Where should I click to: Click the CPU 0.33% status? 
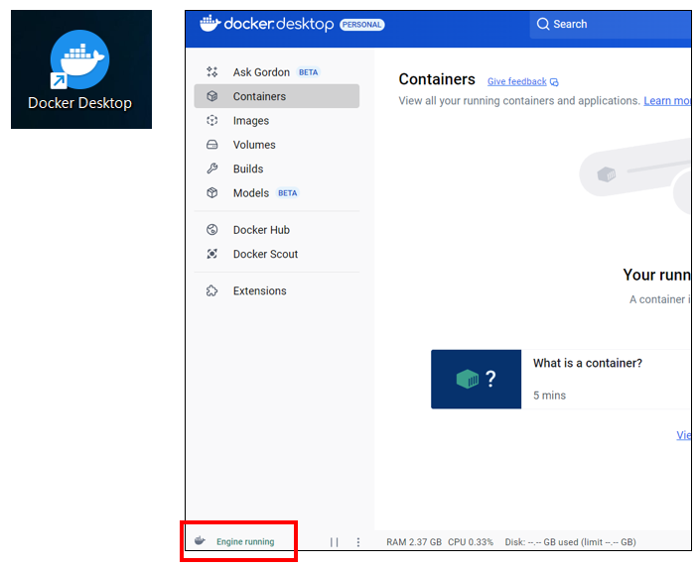471,542
